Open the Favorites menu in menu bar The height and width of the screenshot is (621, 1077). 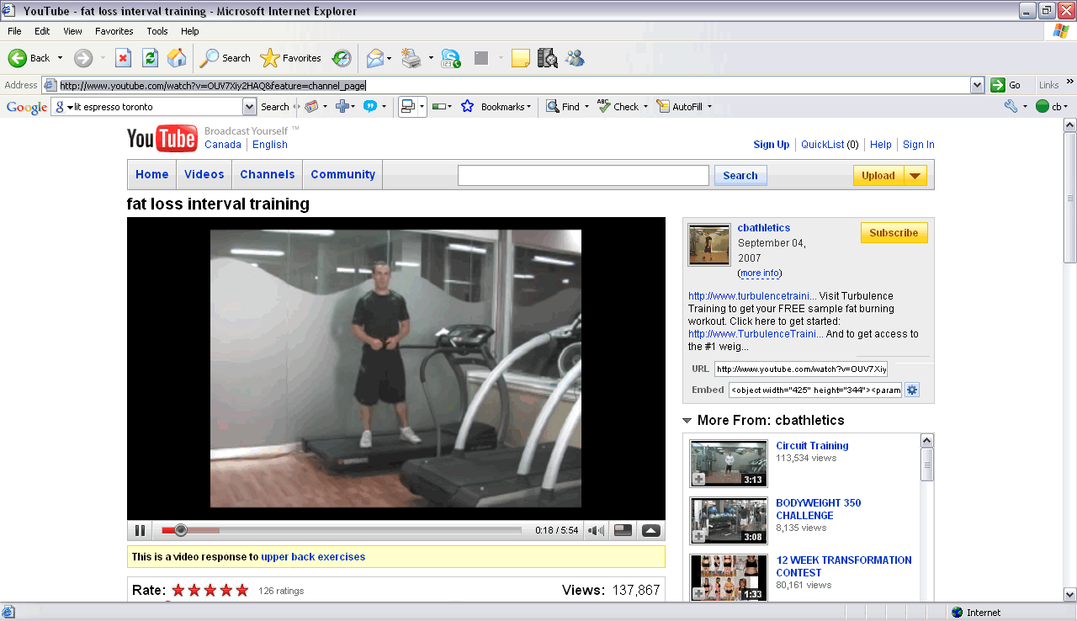point(114,31)
